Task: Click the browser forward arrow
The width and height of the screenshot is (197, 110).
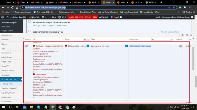Action: click(x=8, y=7)
